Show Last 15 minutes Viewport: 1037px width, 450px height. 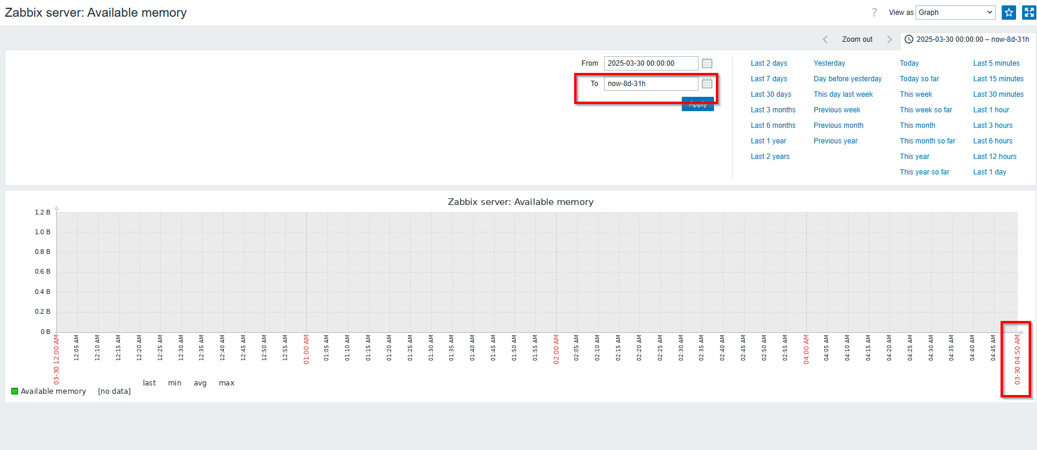click(998, 79)
